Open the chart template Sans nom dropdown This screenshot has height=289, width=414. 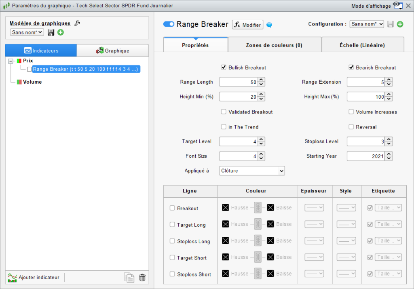coord(27,32)
